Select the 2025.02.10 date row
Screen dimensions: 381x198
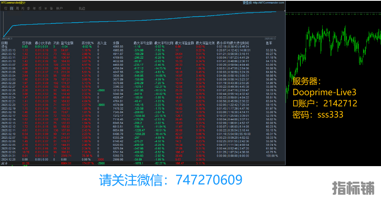click(x=143, y=134)
